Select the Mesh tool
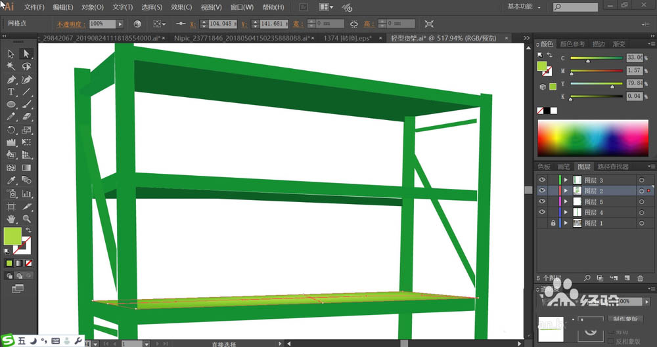The height and width of the screenshot is (347, 657). [11, 168]
